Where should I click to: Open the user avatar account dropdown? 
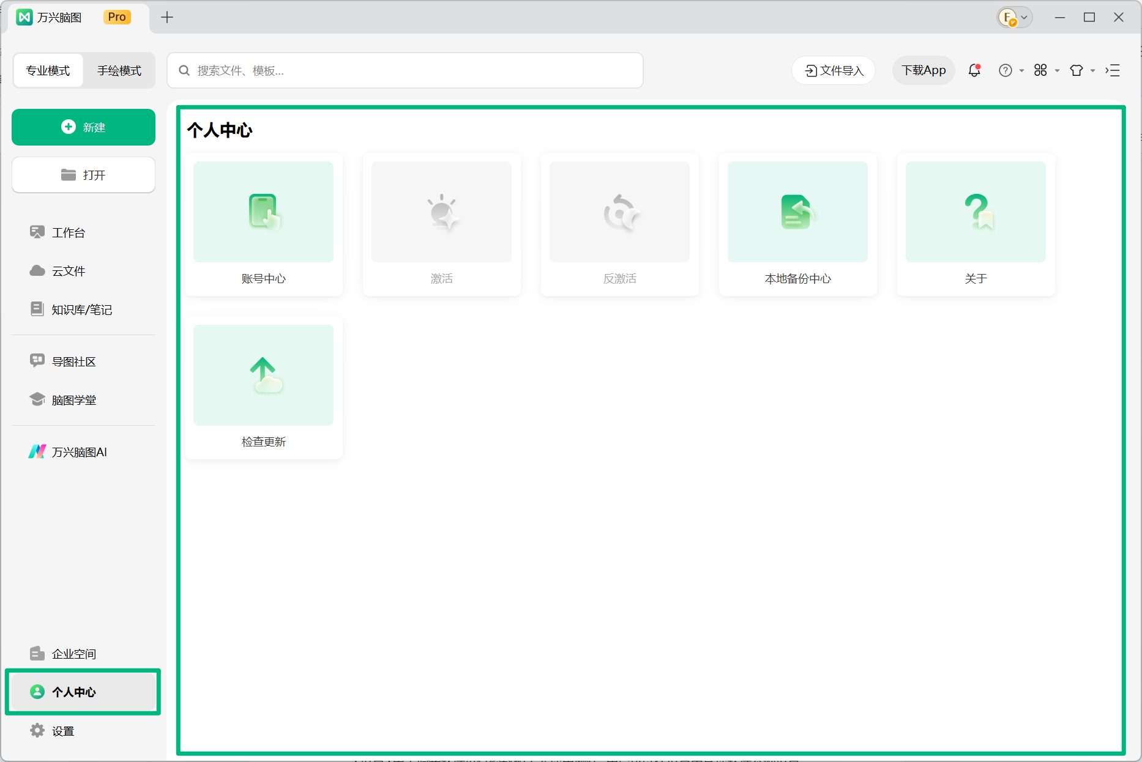click(1015, 17)
